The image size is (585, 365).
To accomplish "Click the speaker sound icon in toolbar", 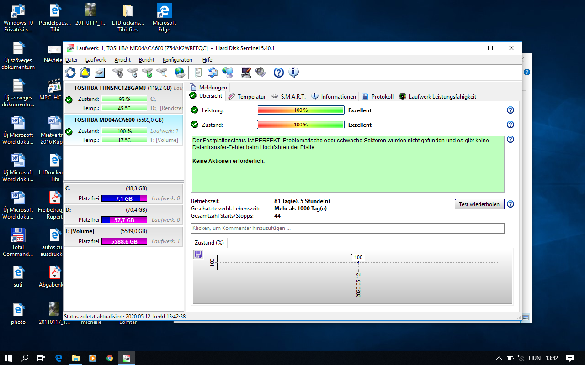I will 260,72.
